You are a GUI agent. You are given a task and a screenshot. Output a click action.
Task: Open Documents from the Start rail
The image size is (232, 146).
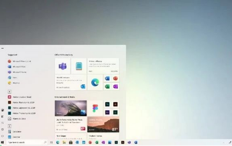[2, 116]
